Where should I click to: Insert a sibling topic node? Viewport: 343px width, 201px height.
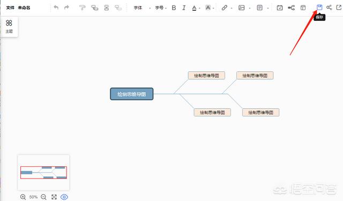[x=107, y=8]
